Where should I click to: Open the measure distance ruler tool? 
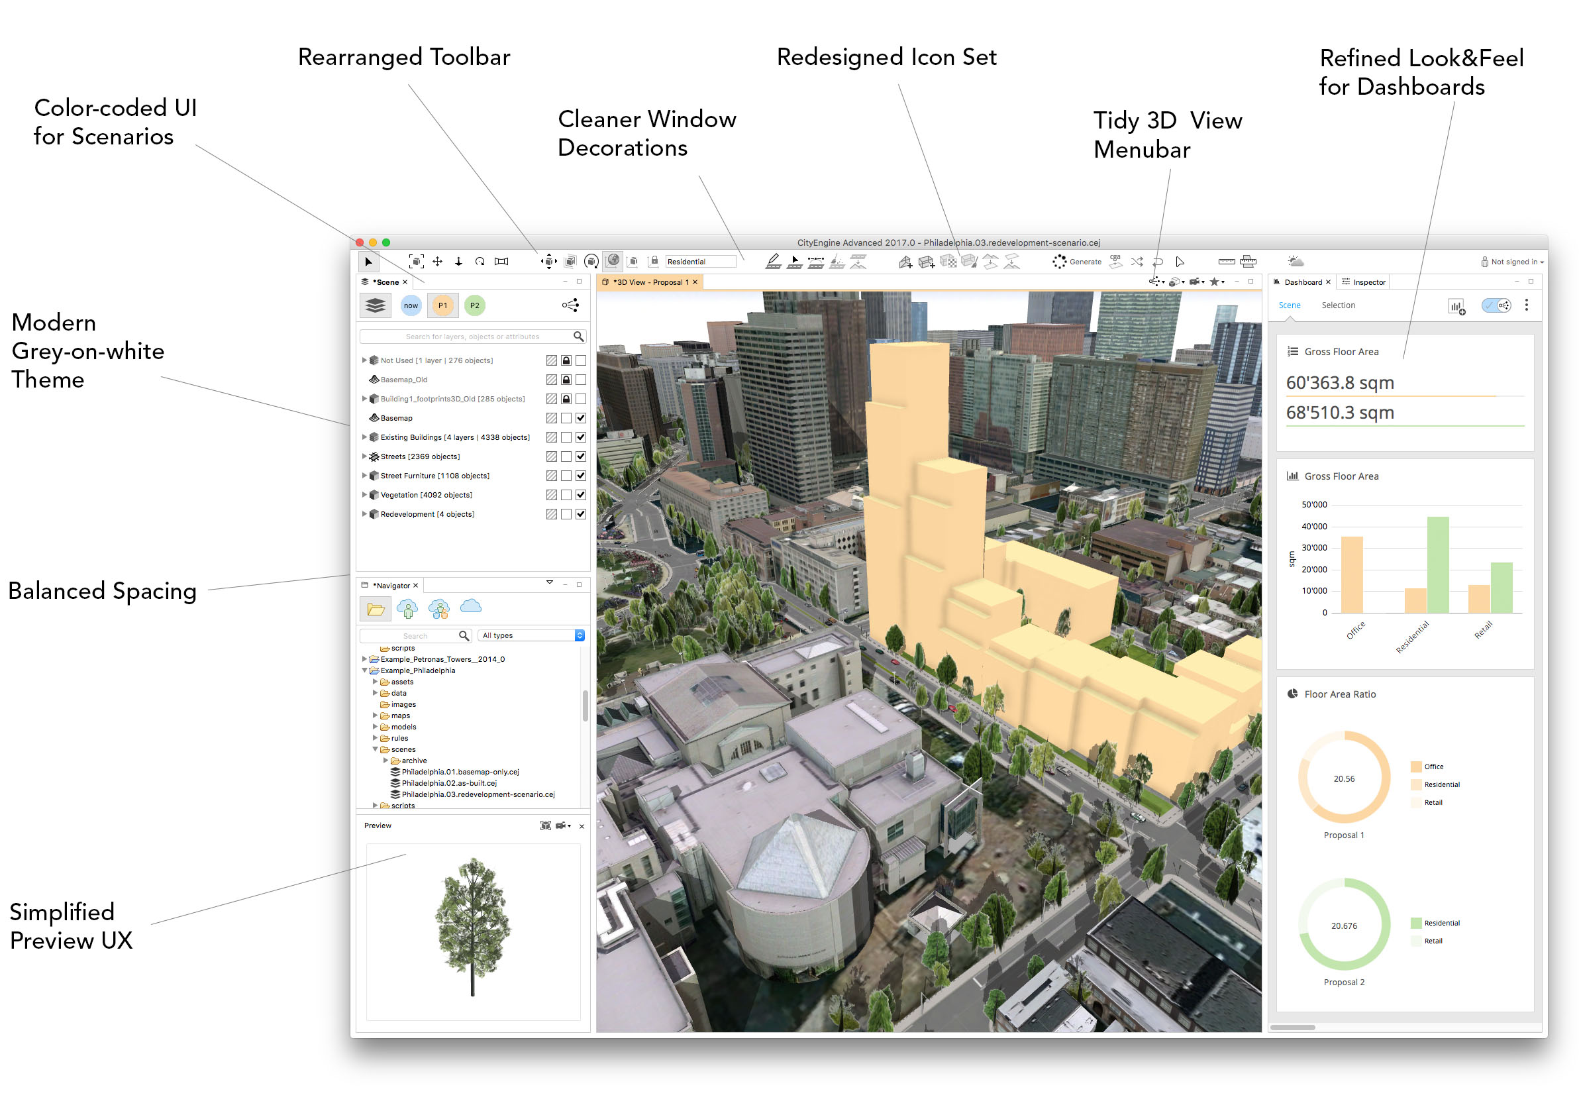point(1226,262)
